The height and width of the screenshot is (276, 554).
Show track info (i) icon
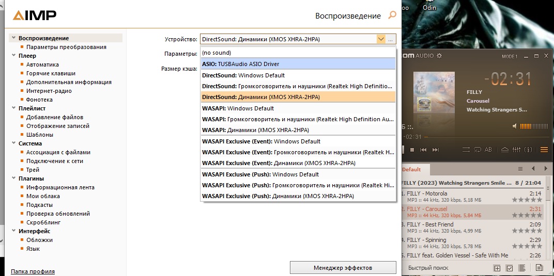point(528,150)
